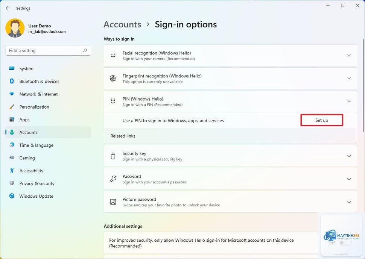The image size is (365, 259).
Task: Open Accessibility settings
Action: click(48, 171)
